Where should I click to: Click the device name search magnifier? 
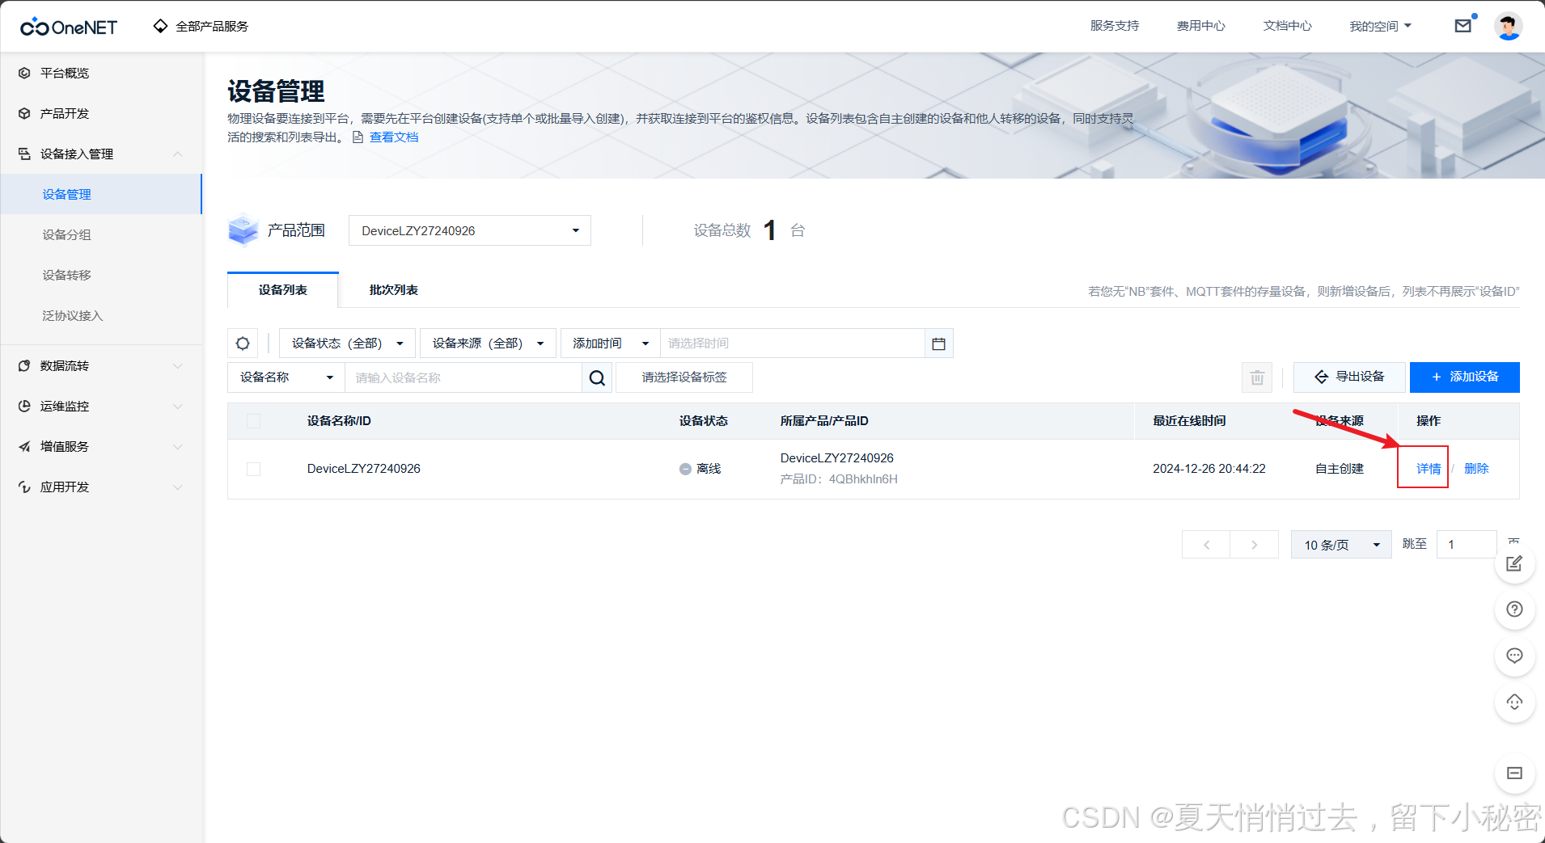(597, 377)
